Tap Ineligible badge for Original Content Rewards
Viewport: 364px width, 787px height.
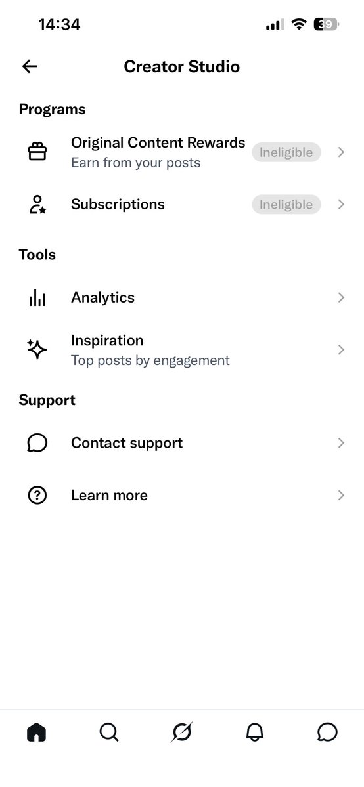[286, 152]
